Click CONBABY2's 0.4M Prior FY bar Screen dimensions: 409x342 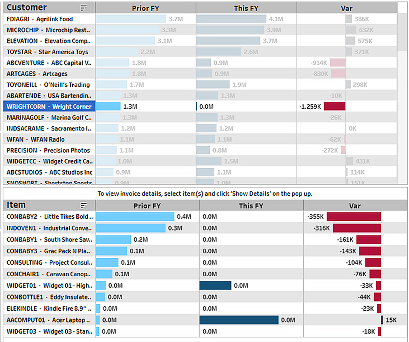pos(135,217)
